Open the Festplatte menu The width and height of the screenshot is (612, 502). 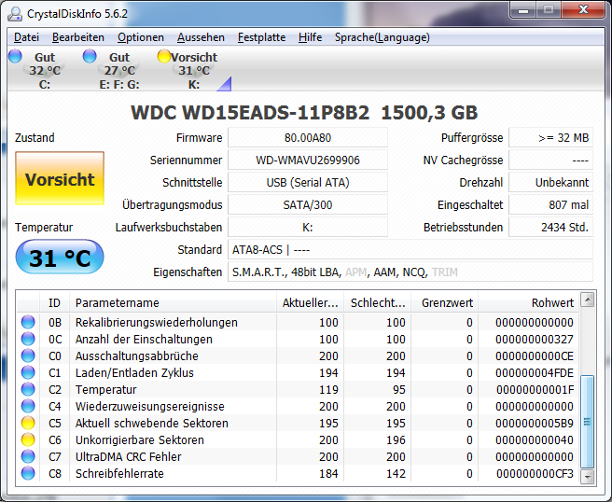[261, 37]
